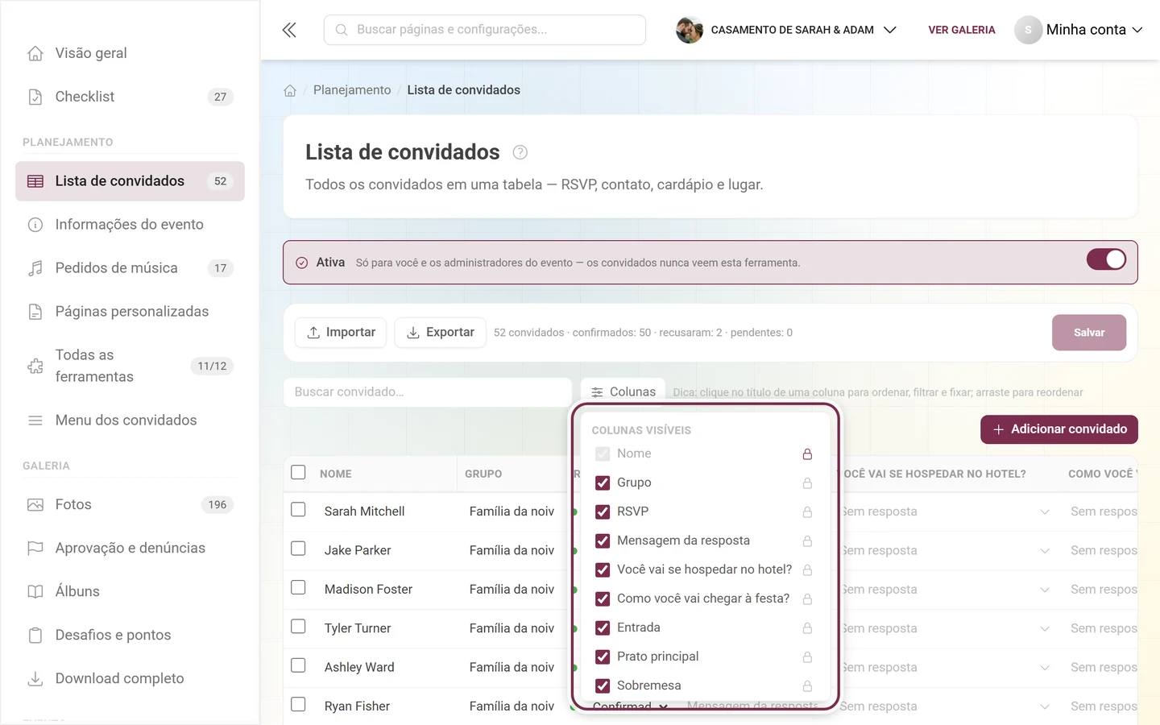This screenshot has height=725, width=1160.
Task: Uncheck the RSVP column checkbox
Action: [603, 512]
